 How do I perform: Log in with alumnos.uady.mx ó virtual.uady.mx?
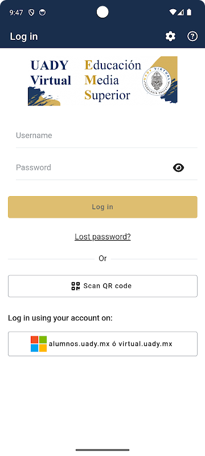pyautogui.click(x=102, y=344)
